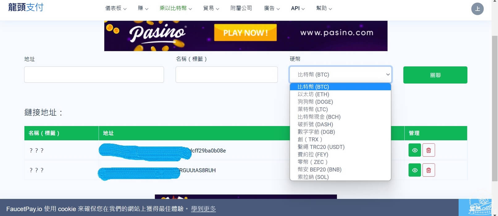The width and height of the screenshot is (498, 216).
Task: Select 比特幣現金 (BCH) option
Action: (341, 117)
